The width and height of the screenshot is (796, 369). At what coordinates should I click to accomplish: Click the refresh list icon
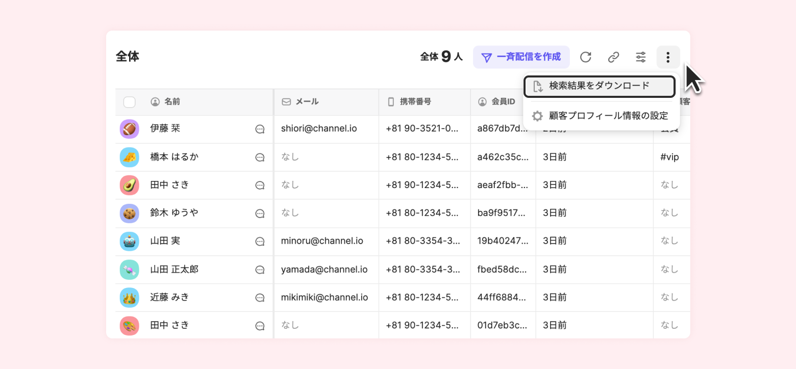586,57
